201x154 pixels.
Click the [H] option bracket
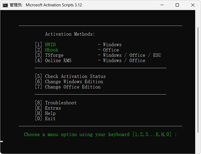[38, 113]
